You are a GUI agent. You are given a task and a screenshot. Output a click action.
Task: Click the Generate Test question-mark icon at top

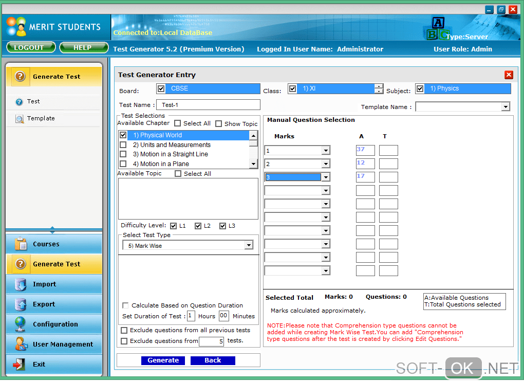[20, 77]
